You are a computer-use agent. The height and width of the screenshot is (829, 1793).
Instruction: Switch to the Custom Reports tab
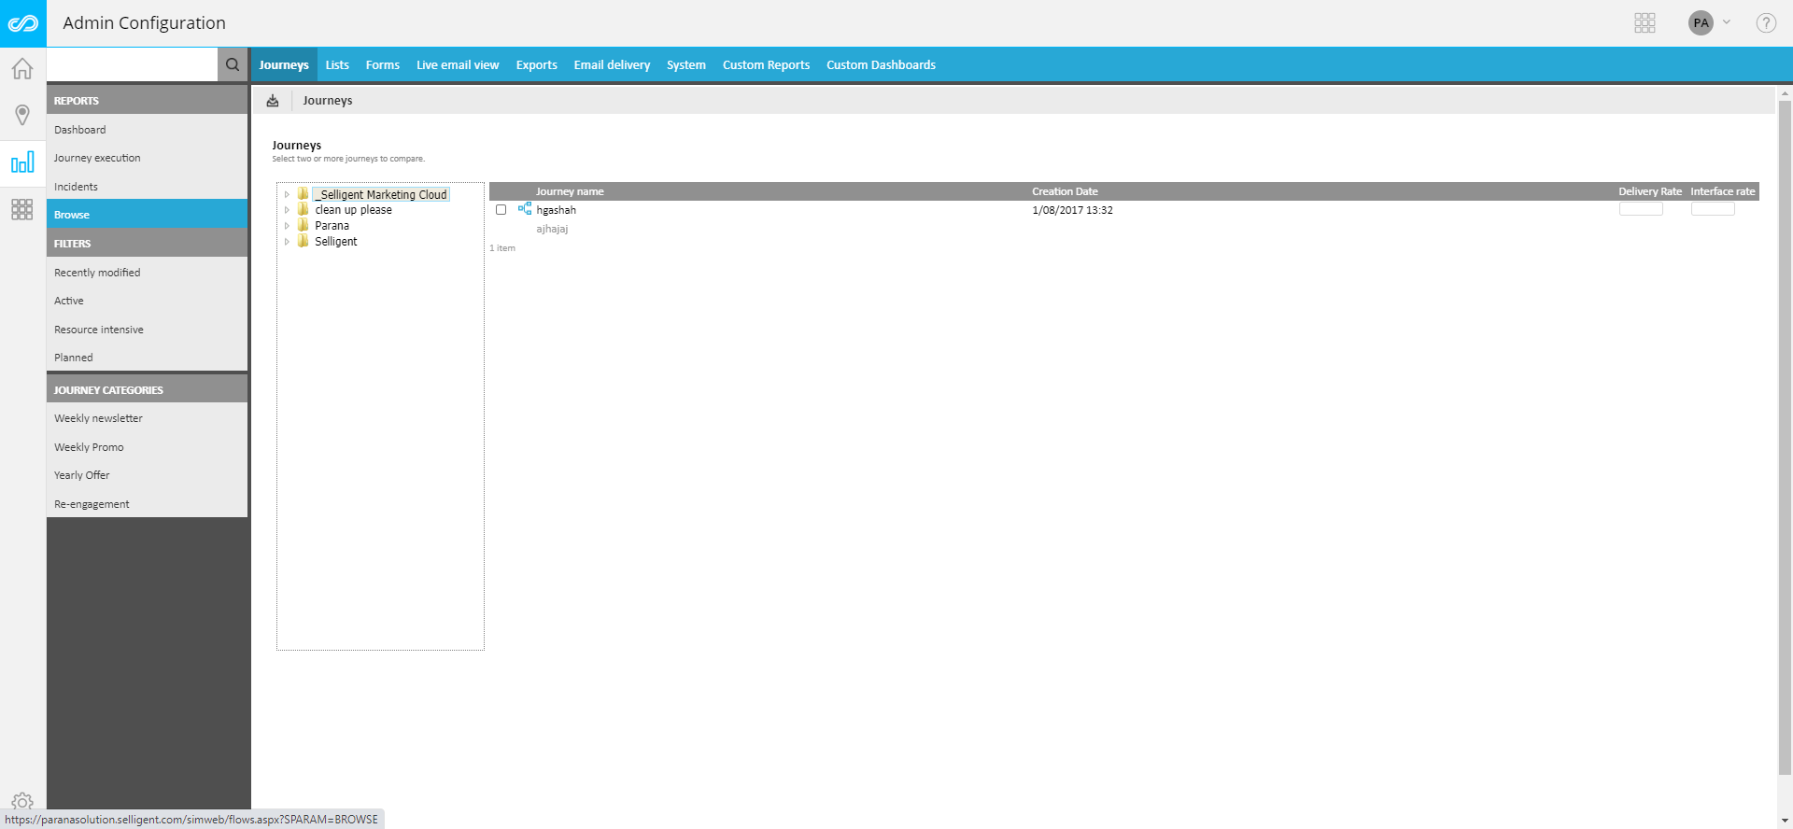click(x=766, y=65)
